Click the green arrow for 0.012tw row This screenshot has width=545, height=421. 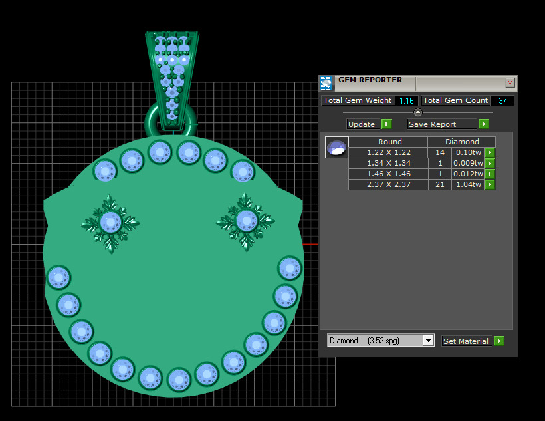tap(490, 174)
